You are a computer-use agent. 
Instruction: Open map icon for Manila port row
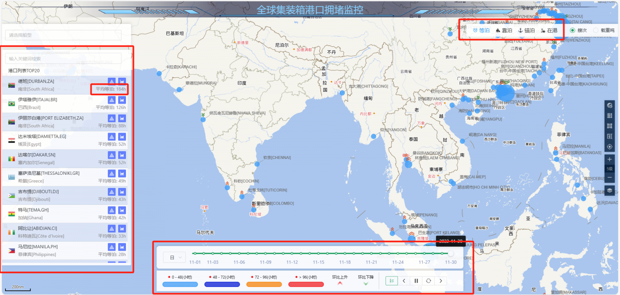click(x=112, y=247)
